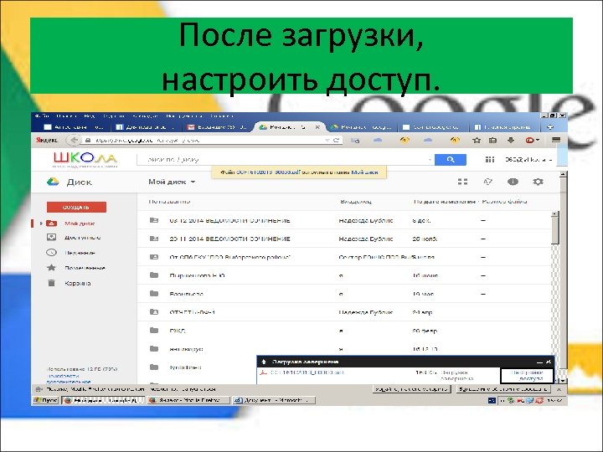Open a new browser tab with plus
Screen dimensions: 603x452
(550, 127)
